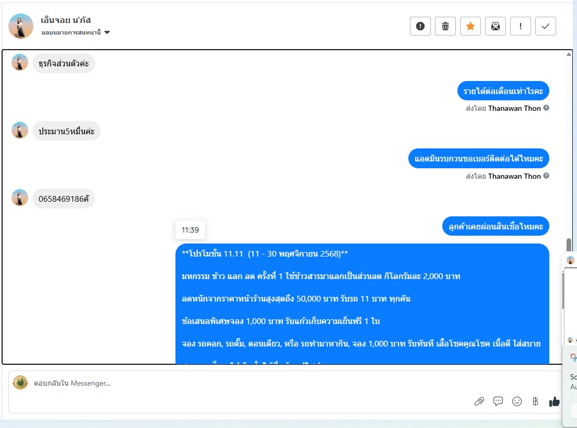This screenshot has height=428, width=577.
Task: Open customer profile picture in header
Action: (20, 26)
